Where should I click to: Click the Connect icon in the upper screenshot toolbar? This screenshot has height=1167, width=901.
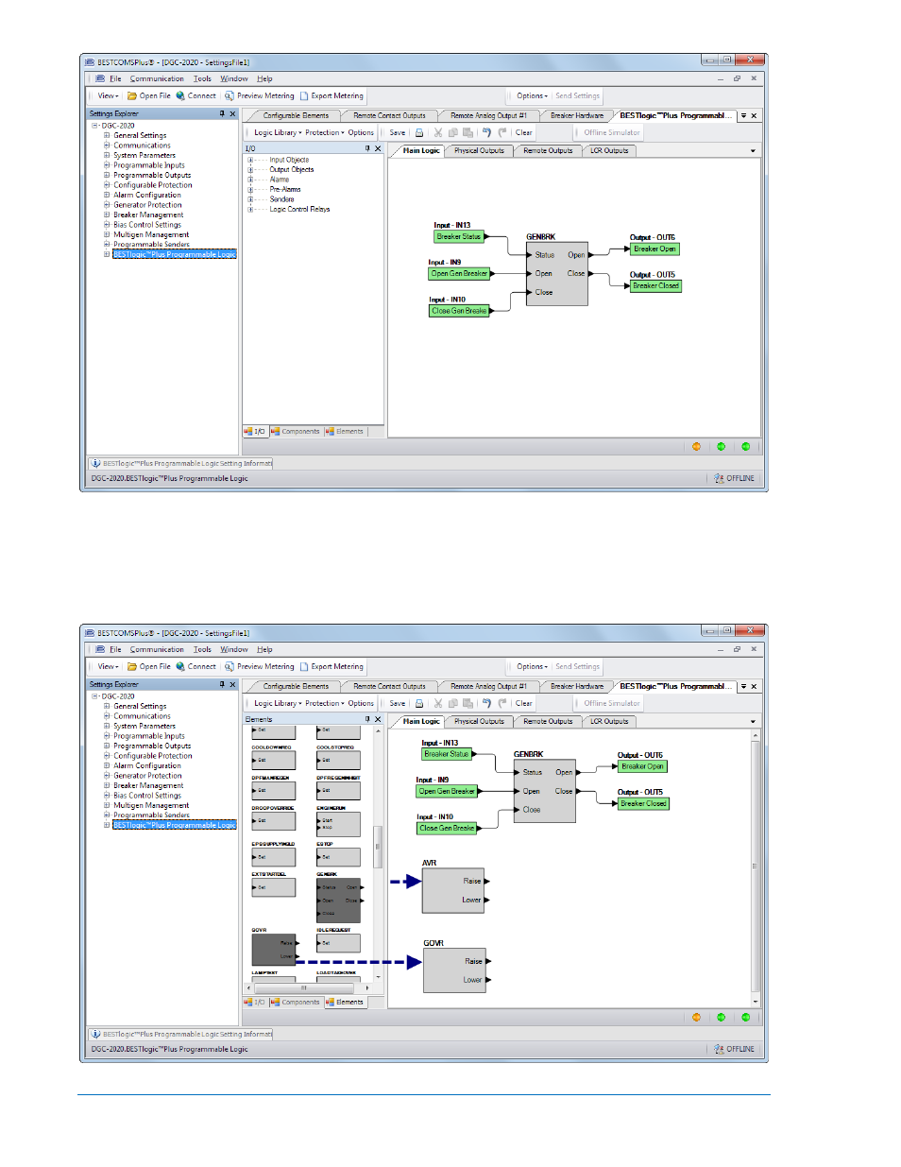tap(180, 95)
